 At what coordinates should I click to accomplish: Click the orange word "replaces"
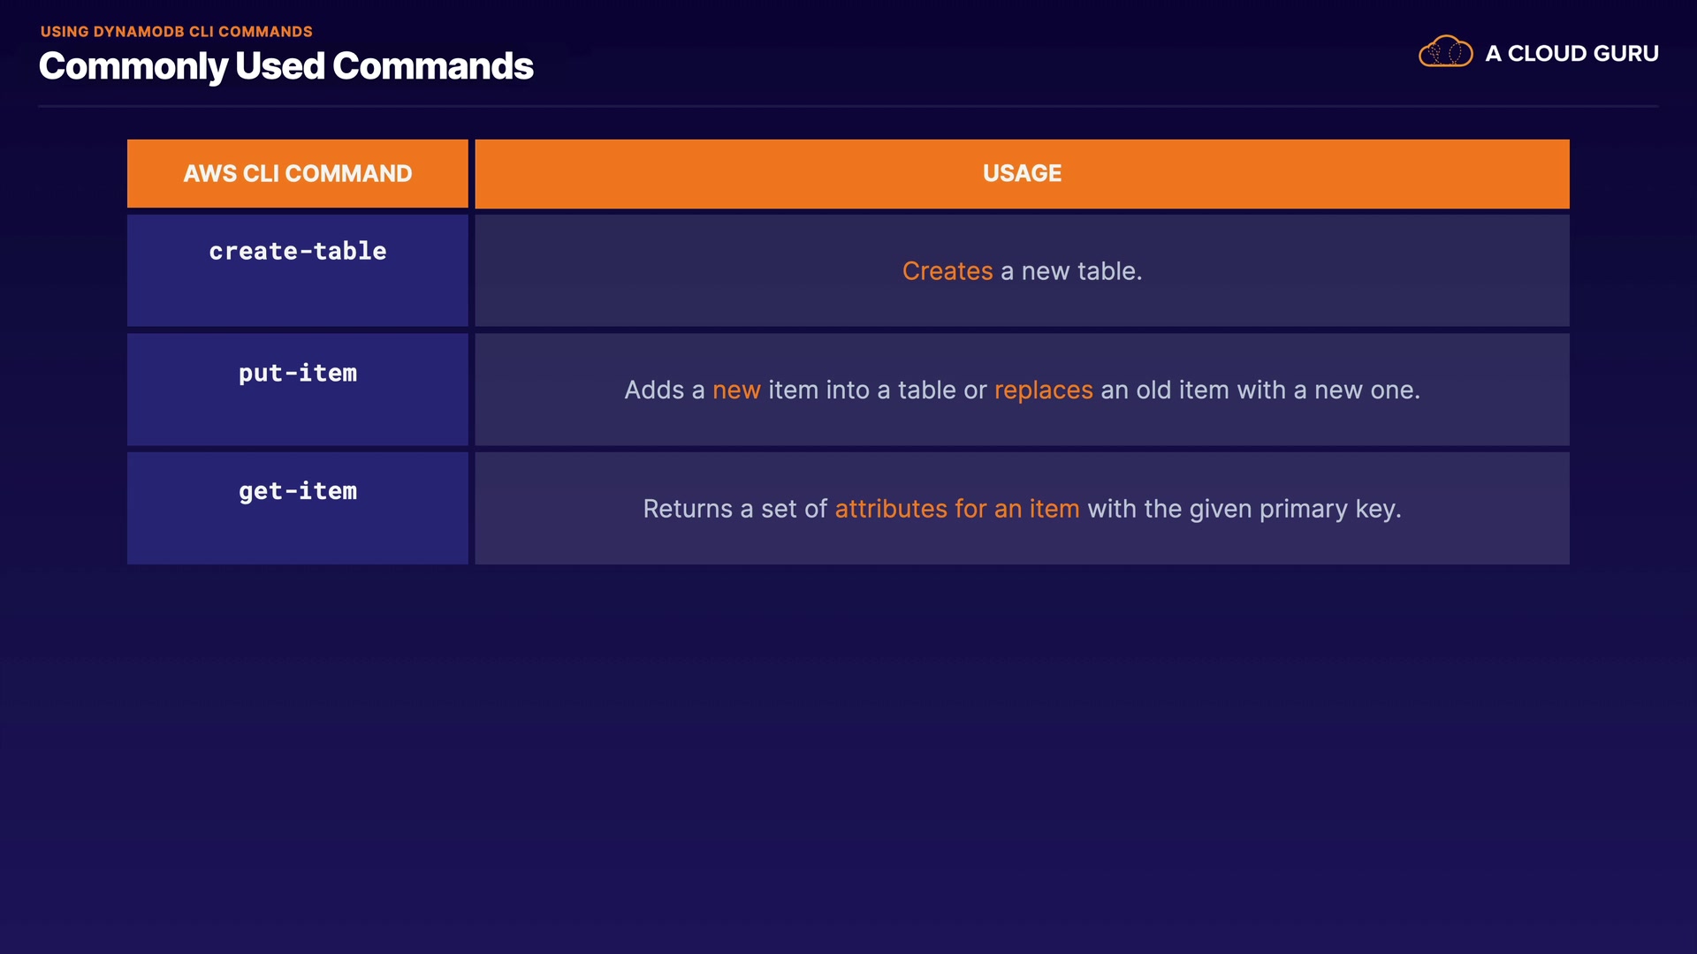(x=1043, y=390)
